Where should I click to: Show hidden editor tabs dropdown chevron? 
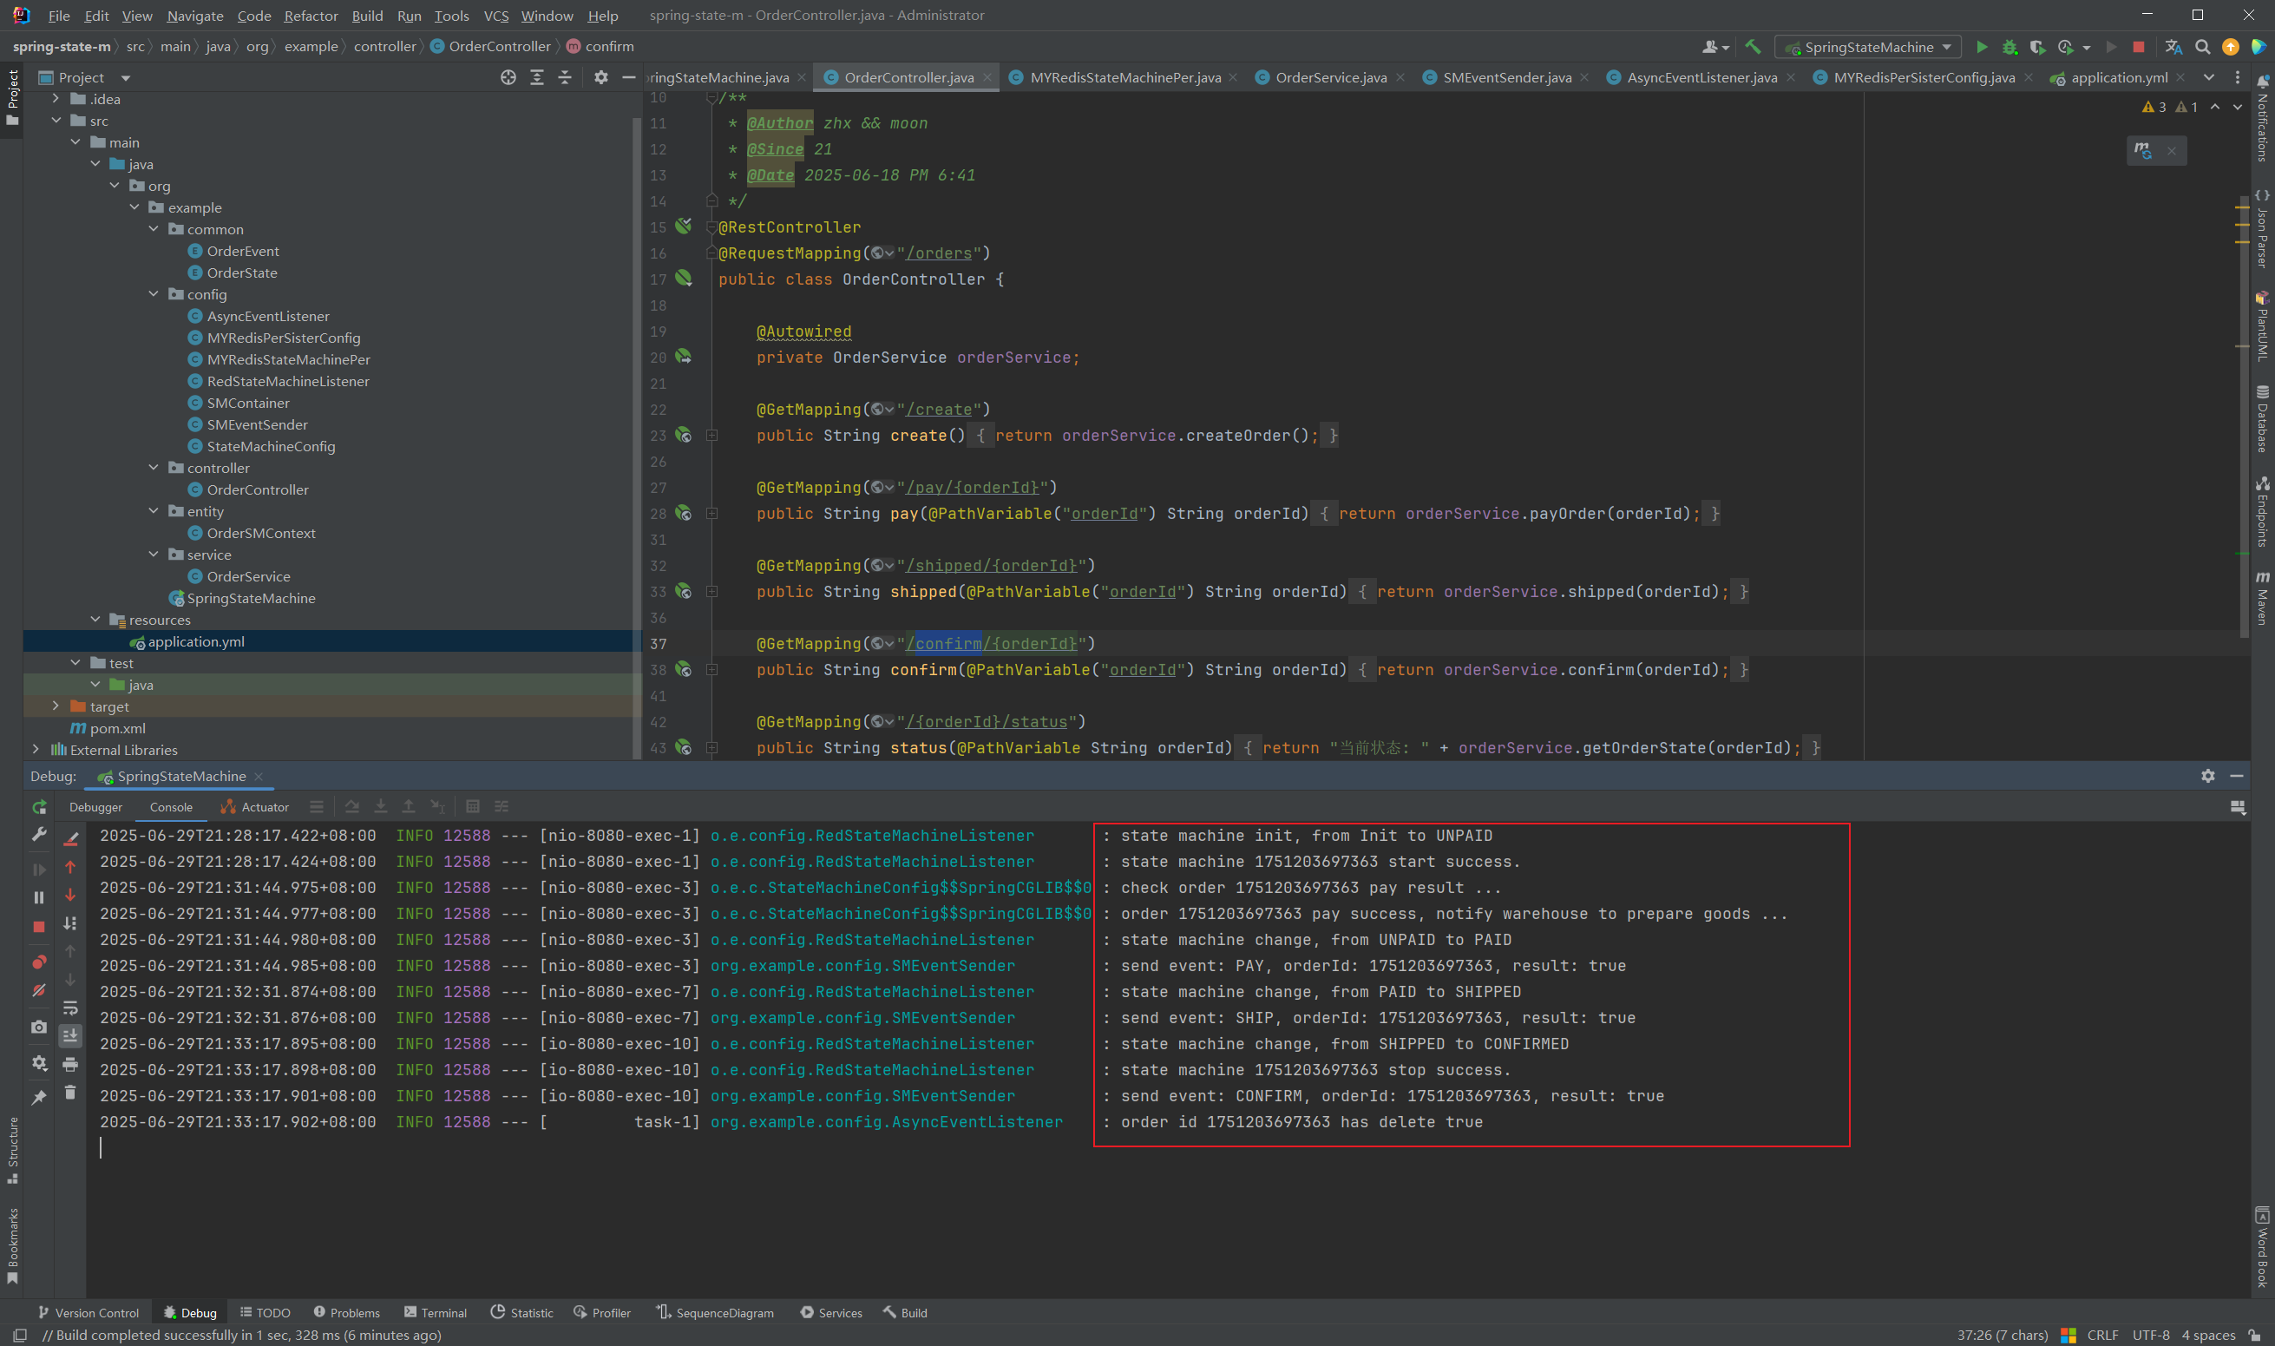(2209, 78)
